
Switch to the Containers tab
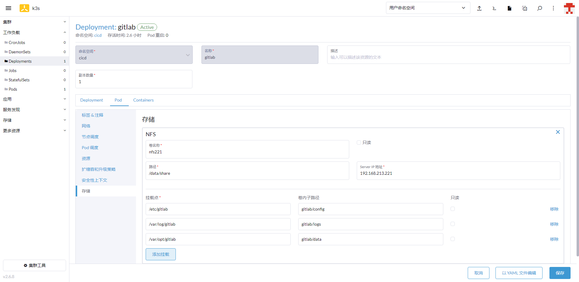[x=143, y=100]
